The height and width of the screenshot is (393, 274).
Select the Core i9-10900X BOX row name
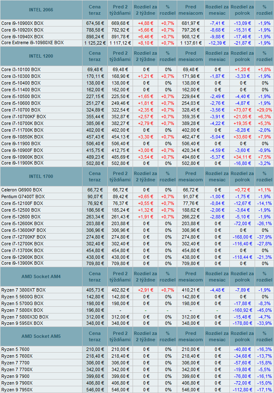point(22,23)
